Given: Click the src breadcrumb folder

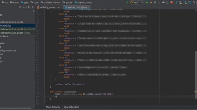Looking at the screenshot, I should click(5, 2).
